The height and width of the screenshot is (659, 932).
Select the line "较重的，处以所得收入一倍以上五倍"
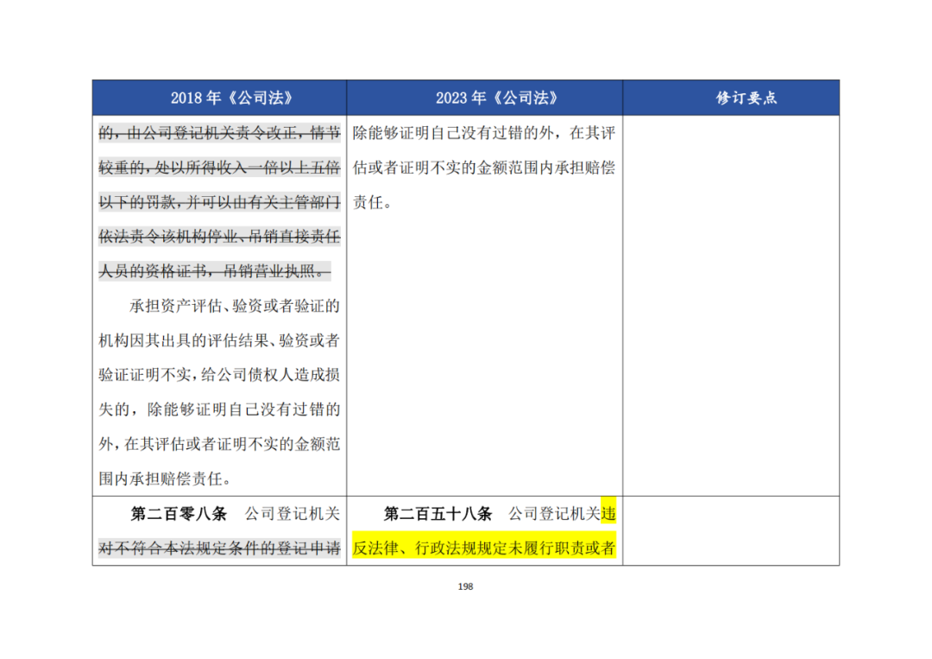point(219,168)
